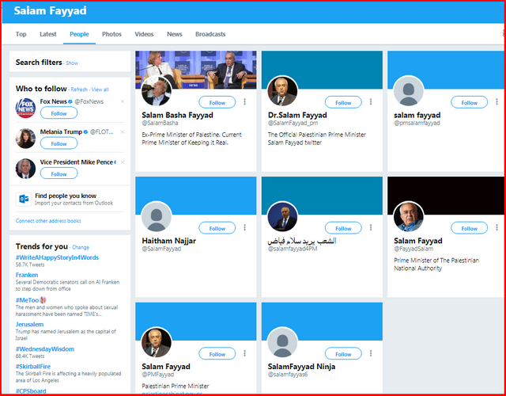Open profile picture of @FayyadSalam
Viewport: 506px width, 396px height.
tap(409, 216)
